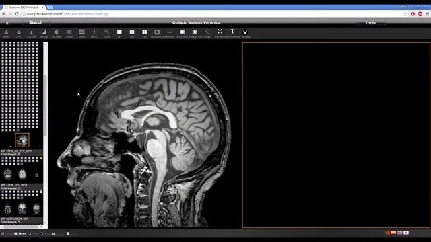Screen dimensions: 431x242
Task: Bookmark the page with the star icon
Action: tap(405, 14)
